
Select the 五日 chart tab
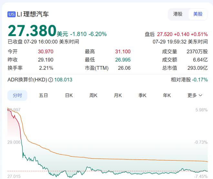[43, 95]
